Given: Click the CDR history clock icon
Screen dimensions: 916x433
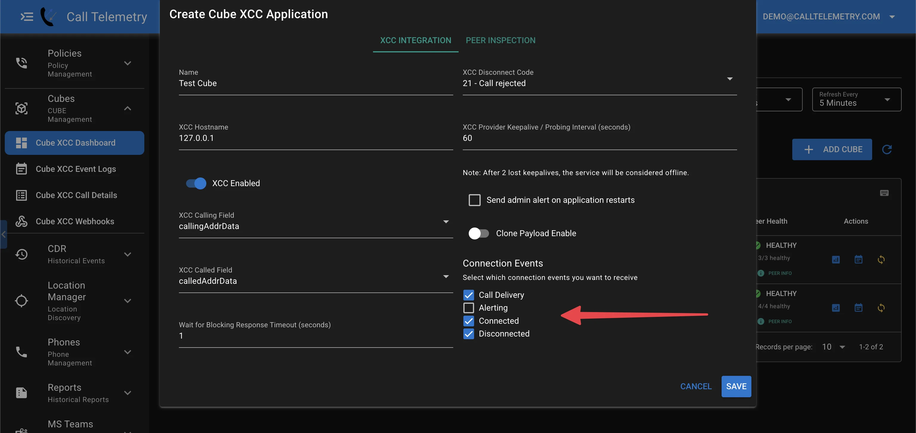Looking at the screenshot, I should tap(21, 254).
